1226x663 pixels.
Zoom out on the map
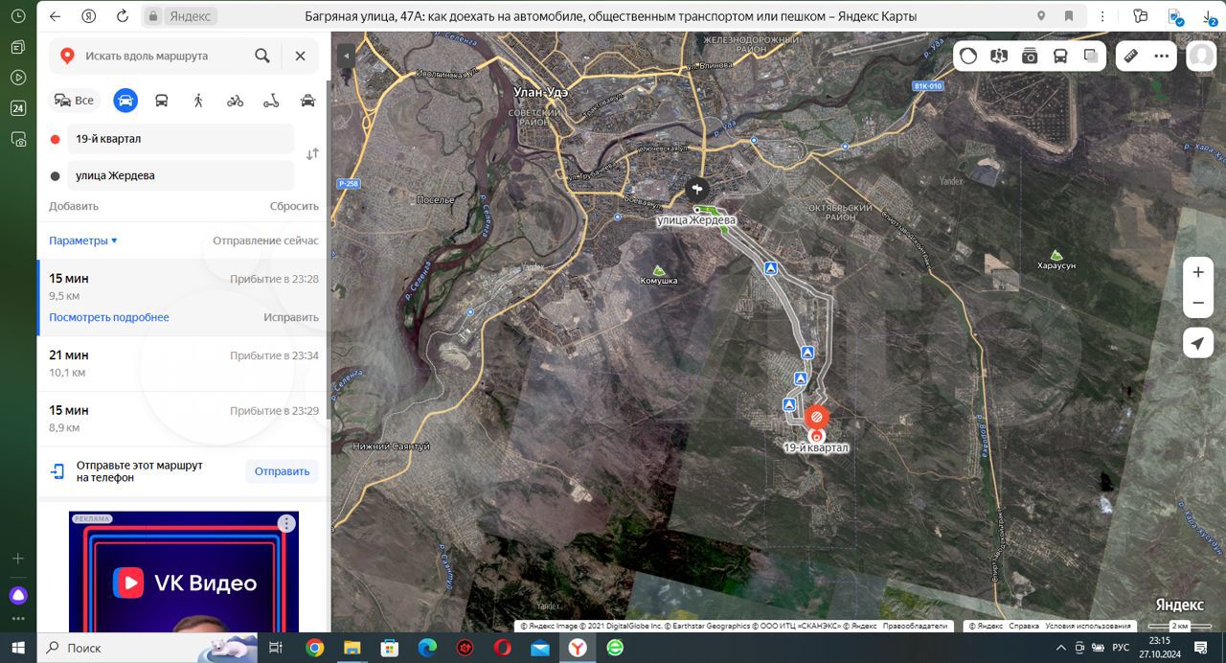pos(1198,304)
